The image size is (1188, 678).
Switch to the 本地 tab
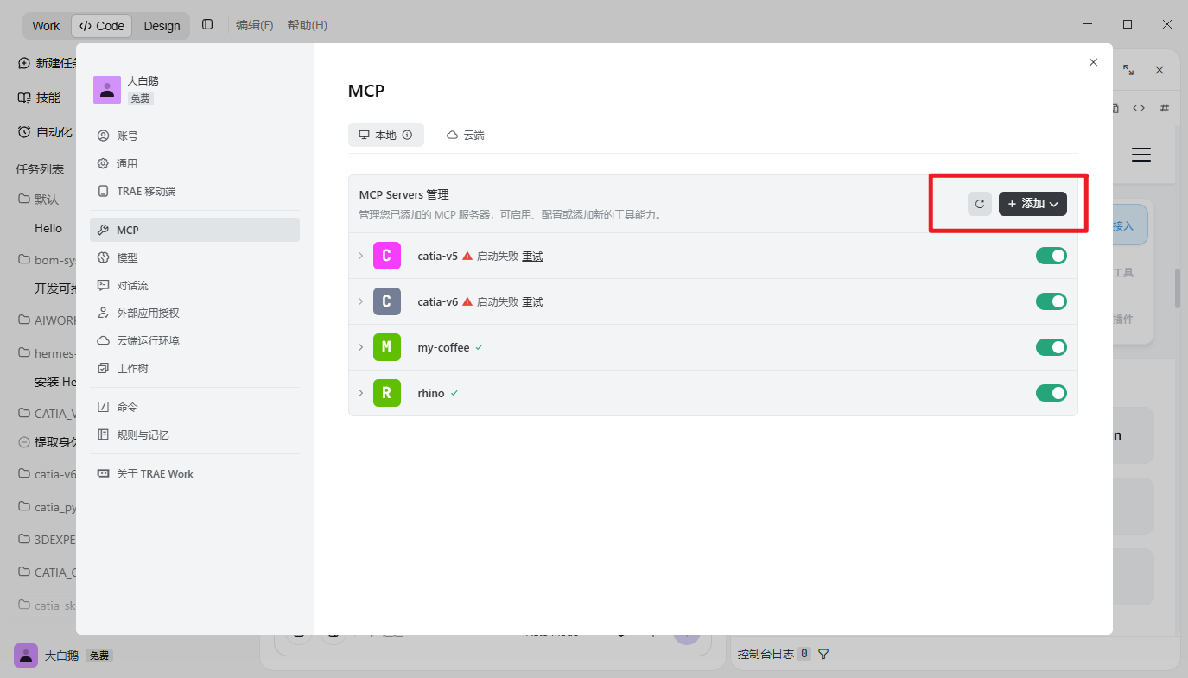385,135
